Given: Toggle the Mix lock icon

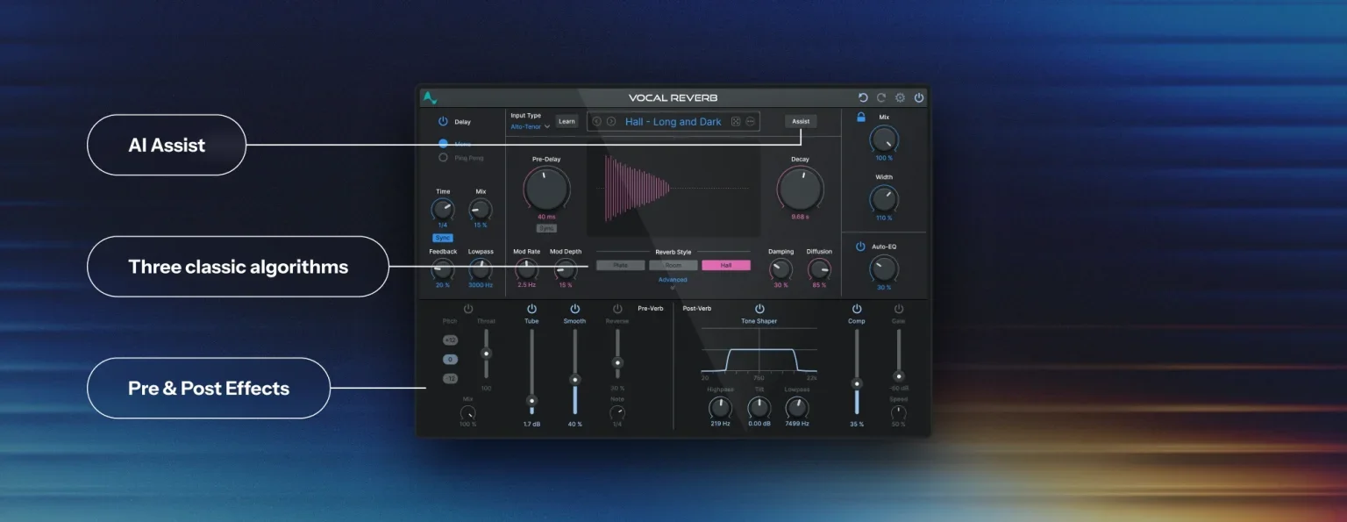Looking at the screenshot, I should tap(860, 118).
